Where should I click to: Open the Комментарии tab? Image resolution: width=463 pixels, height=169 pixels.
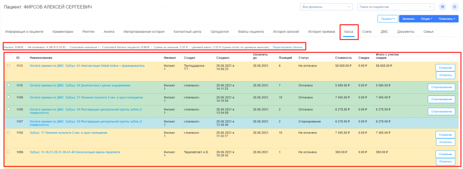pyautogui.click(x=63, y=32)
